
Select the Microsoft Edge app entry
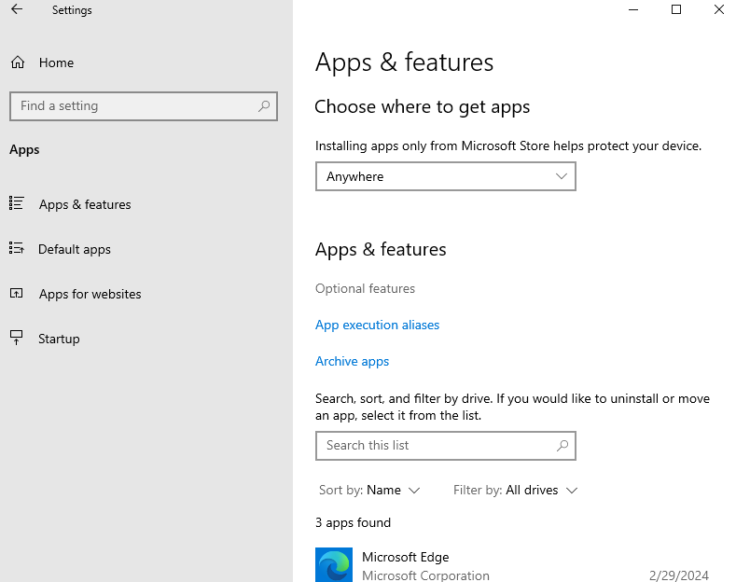[x=512, y=564]
